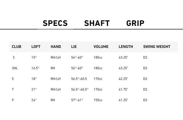Click the VOLUME column header
The width and height of the screenshot is (183, 120).
pos(101,47)
